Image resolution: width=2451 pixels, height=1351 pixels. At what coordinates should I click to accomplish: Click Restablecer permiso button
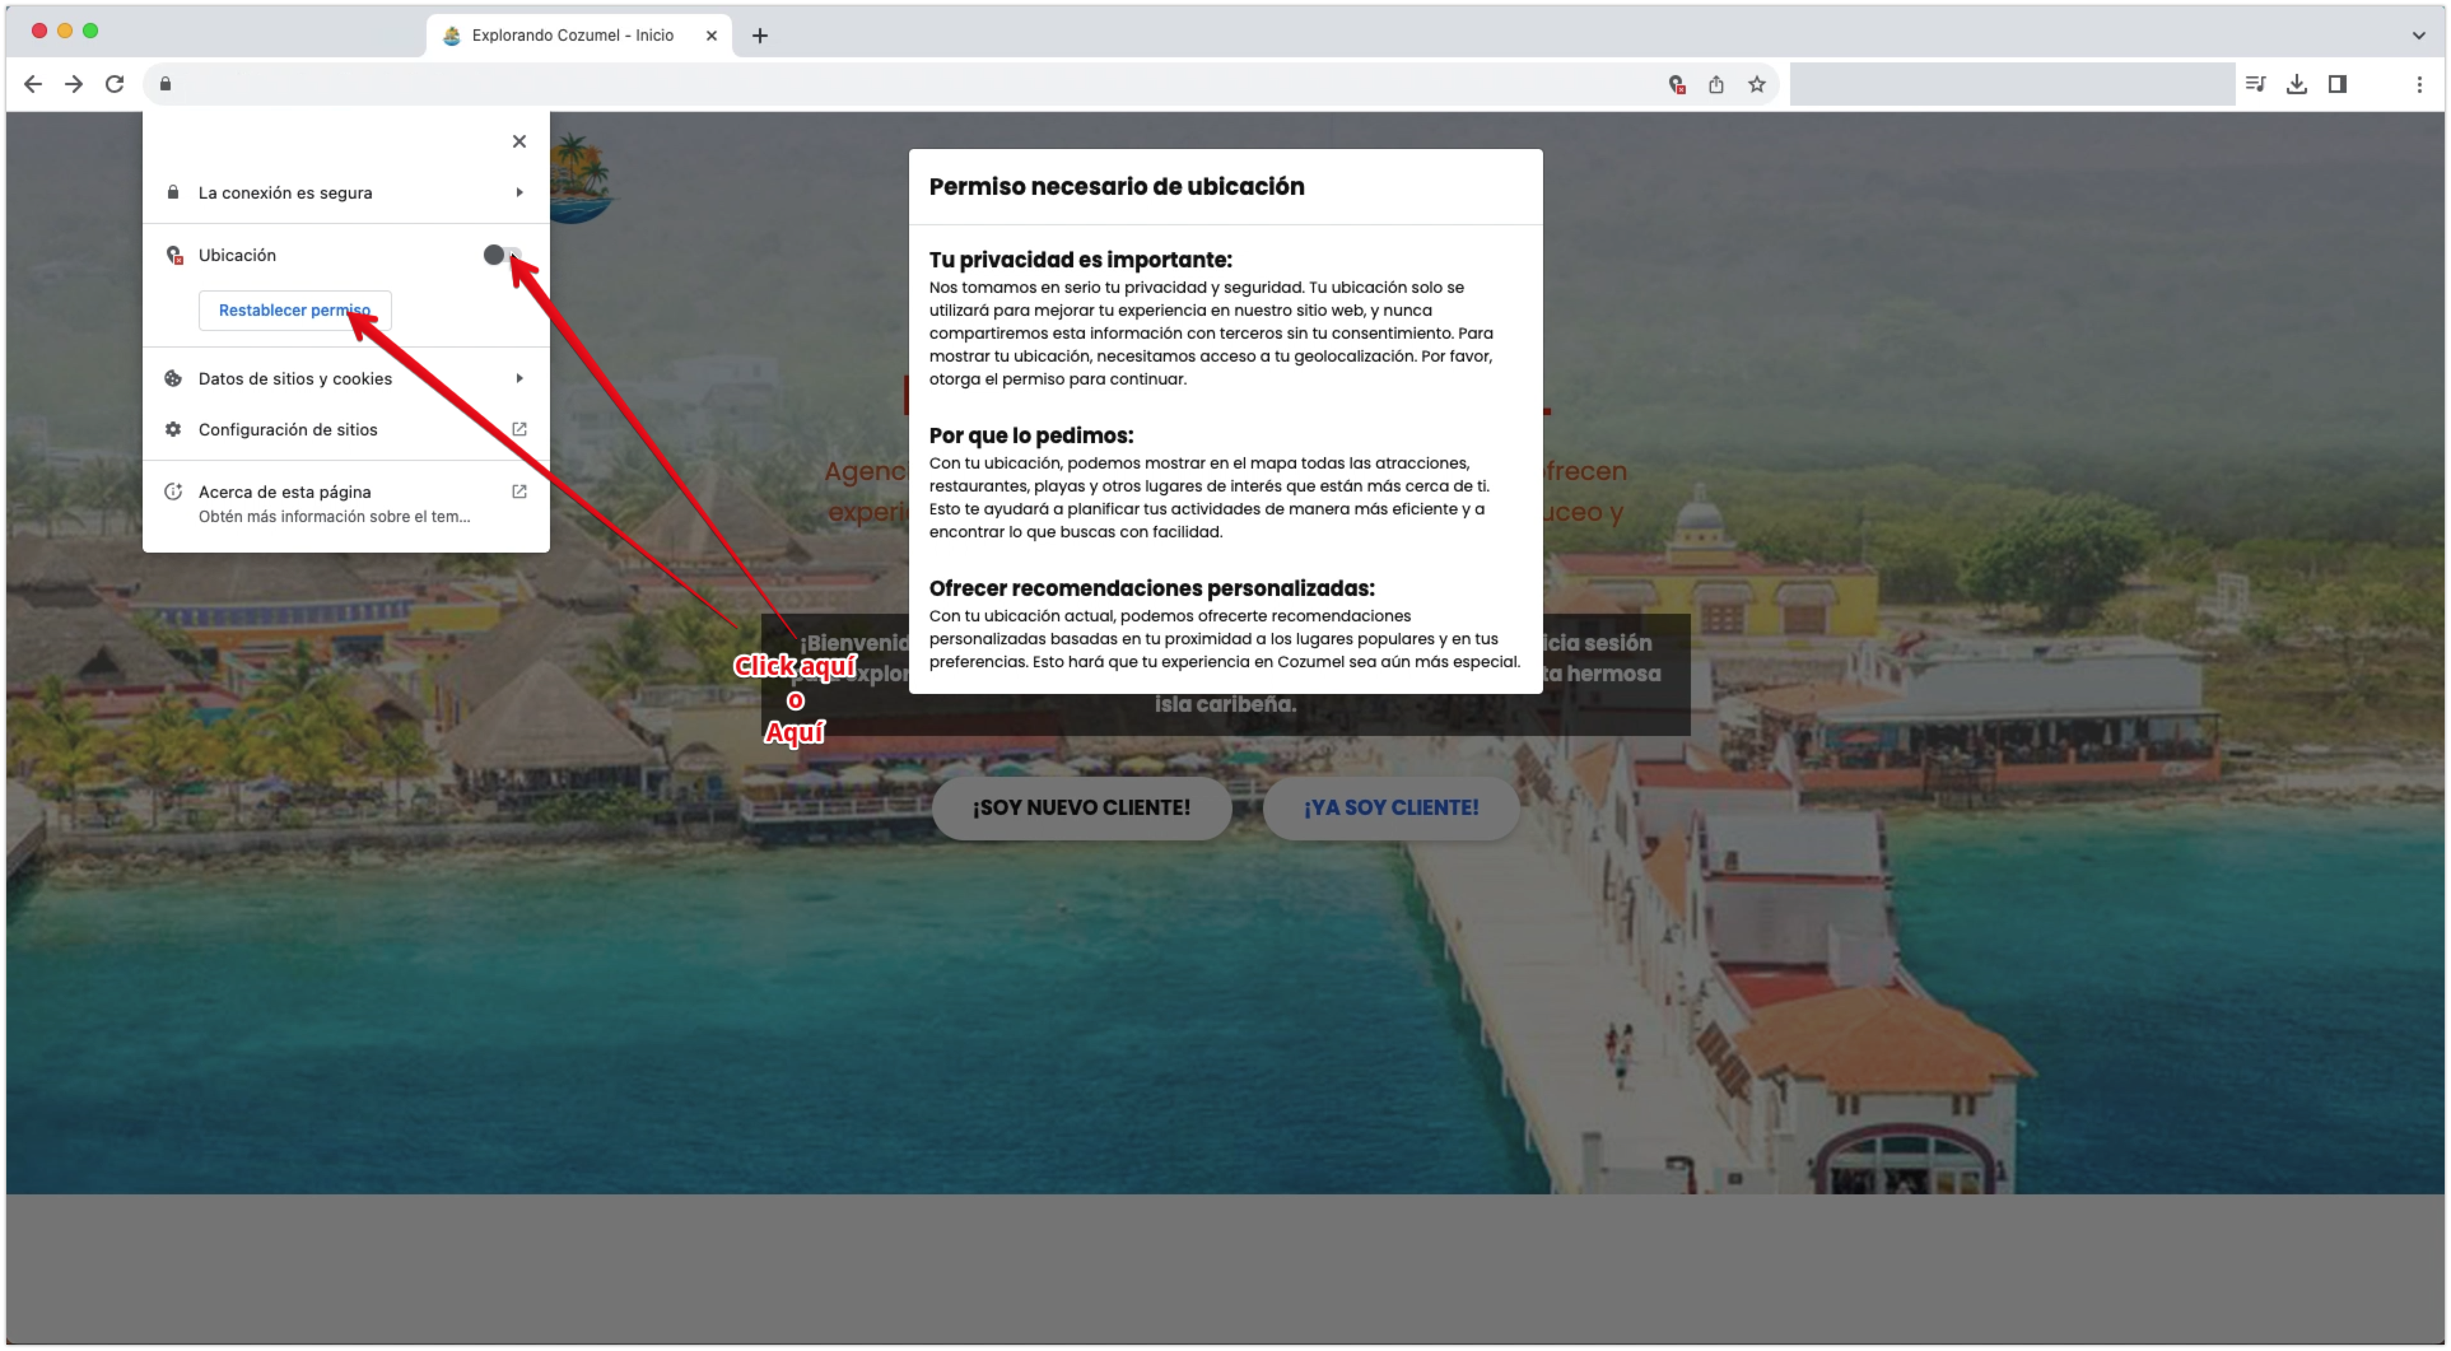click(x=295, y=310)
